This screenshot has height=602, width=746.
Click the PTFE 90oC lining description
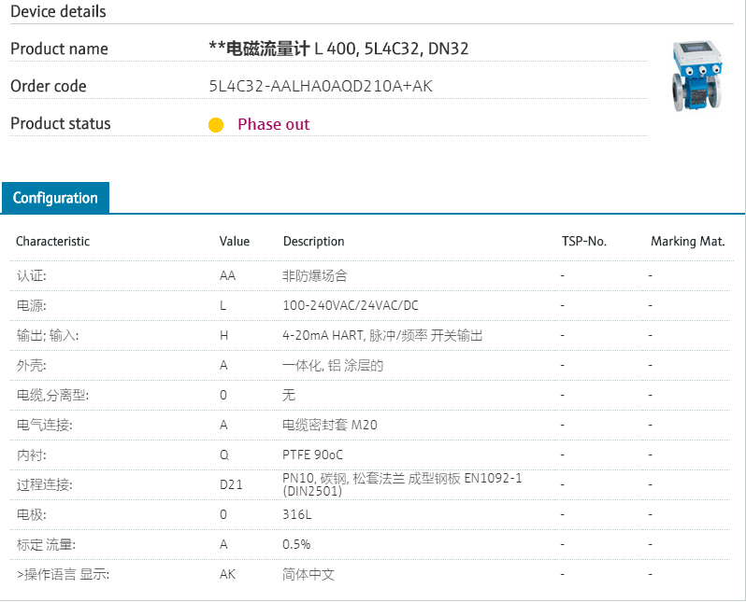[x=312, y=455]
